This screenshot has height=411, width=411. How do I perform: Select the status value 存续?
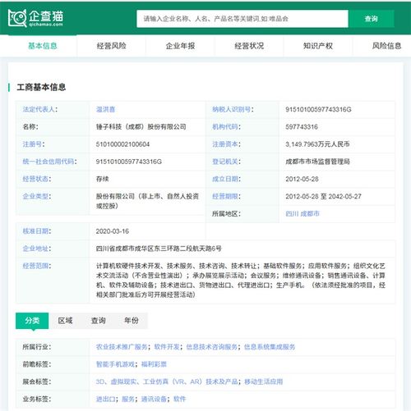(103, 179)
